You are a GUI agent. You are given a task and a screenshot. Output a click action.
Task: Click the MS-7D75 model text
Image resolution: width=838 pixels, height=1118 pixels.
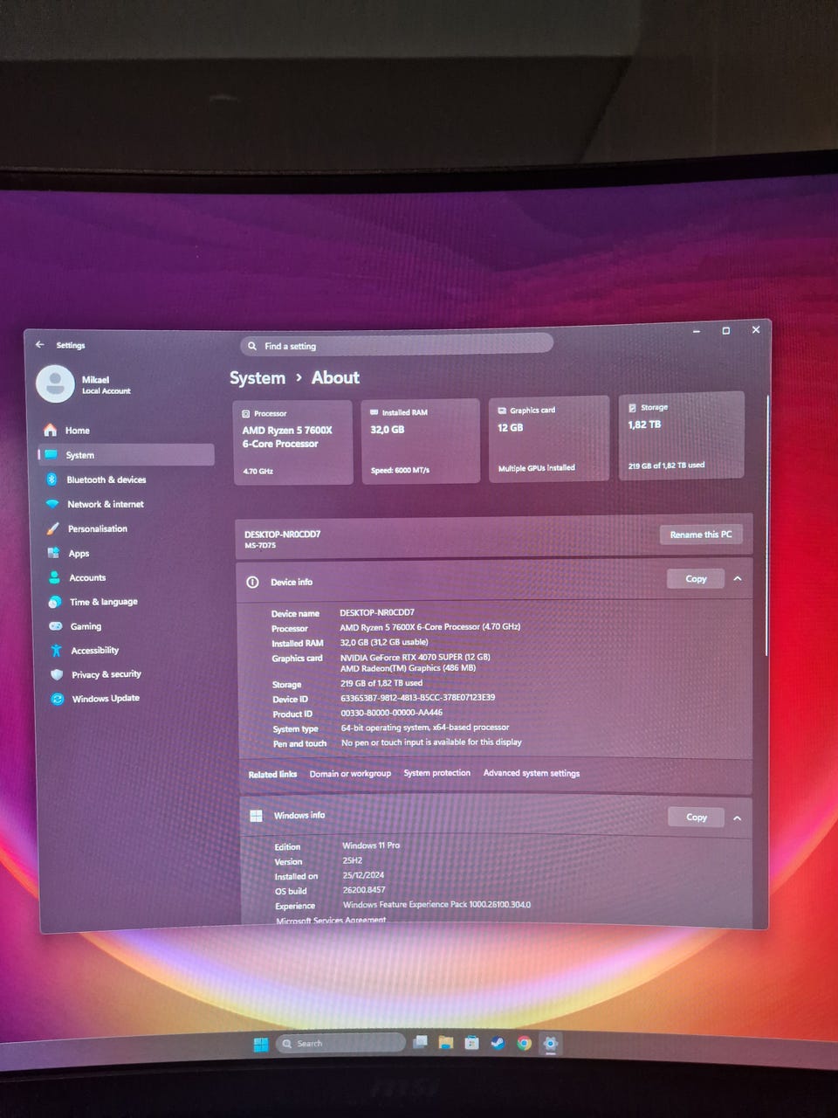pyautogui.click(x=260, y=546)
